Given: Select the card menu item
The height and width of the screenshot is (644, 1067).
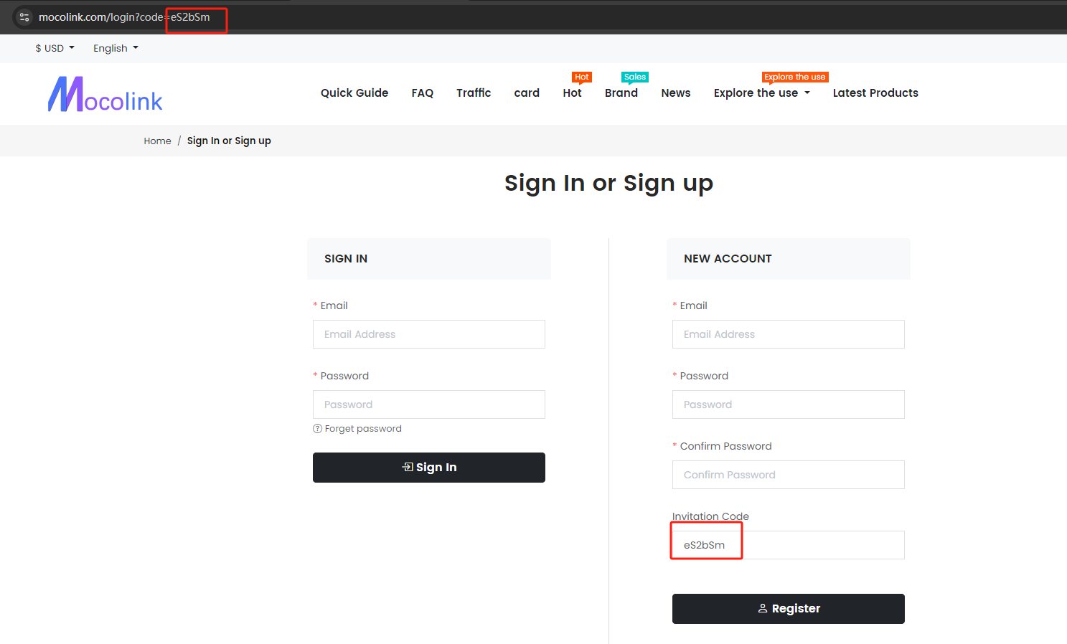Looking at the screenshot, I should point(527,93).
